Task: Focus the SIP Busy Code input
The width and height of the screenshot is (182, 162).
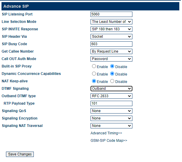Action: click(x=111, y=44)
